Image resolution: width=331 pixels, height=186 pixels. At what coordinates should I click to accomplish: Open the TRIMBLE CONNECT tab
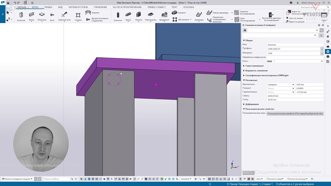157,7
